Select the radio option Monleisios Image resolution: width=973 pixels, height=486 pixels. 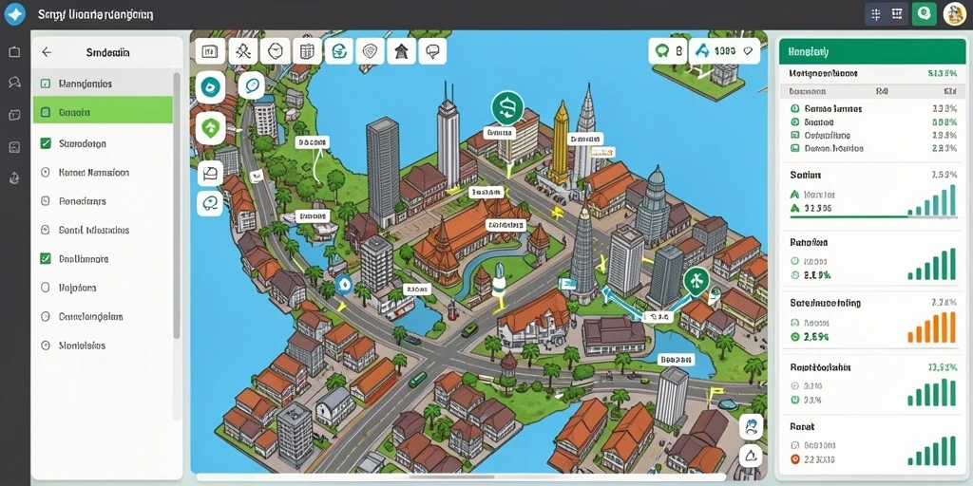coord(45,346)
